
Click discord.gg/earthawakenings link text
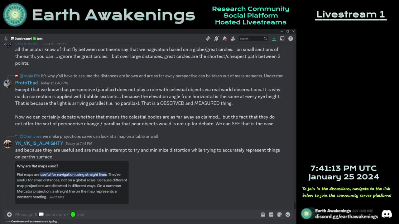tap(346, 217)
